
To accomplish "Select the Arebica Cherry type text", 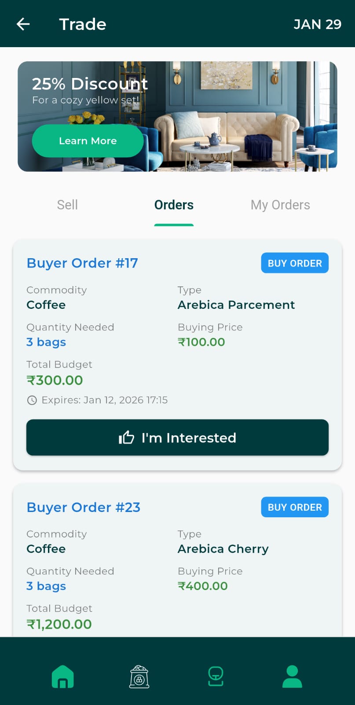I will (223, 549).
